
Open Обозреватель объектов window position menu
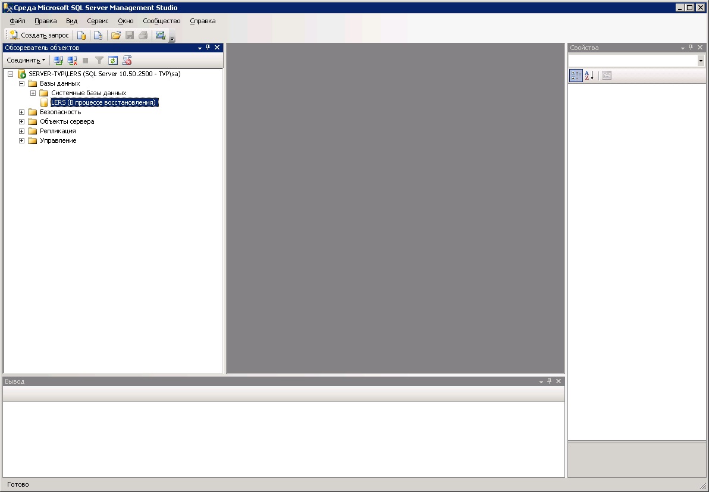(x=200, y=48)
